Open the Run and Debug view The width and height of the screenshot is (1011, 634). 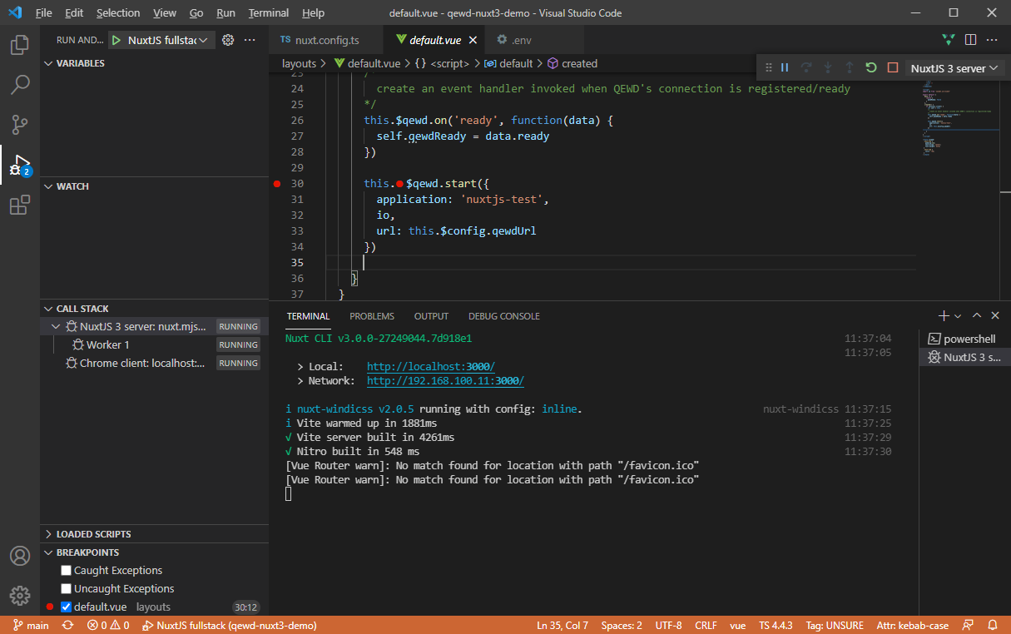(20, 165)
